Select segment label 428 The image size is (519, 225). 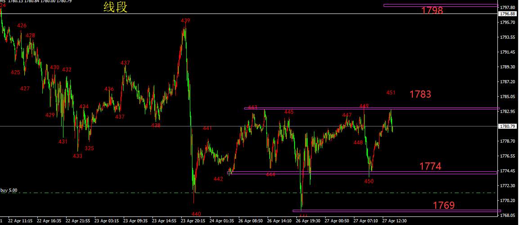coord(31,36)
